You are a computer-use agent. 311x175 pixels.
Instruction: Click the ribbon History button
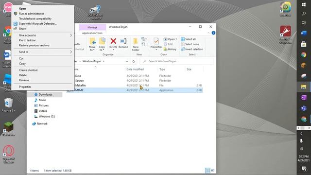coord(170,49)
